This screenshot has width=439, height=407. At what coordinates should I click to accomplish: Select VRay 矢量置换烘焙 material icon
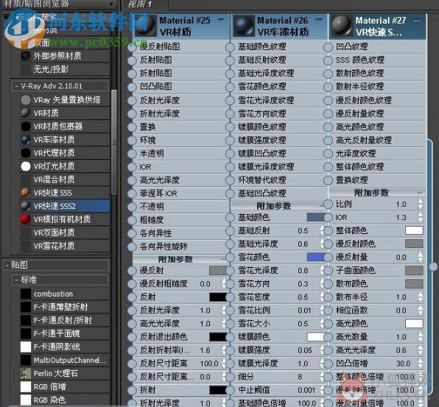coord(26,99)
